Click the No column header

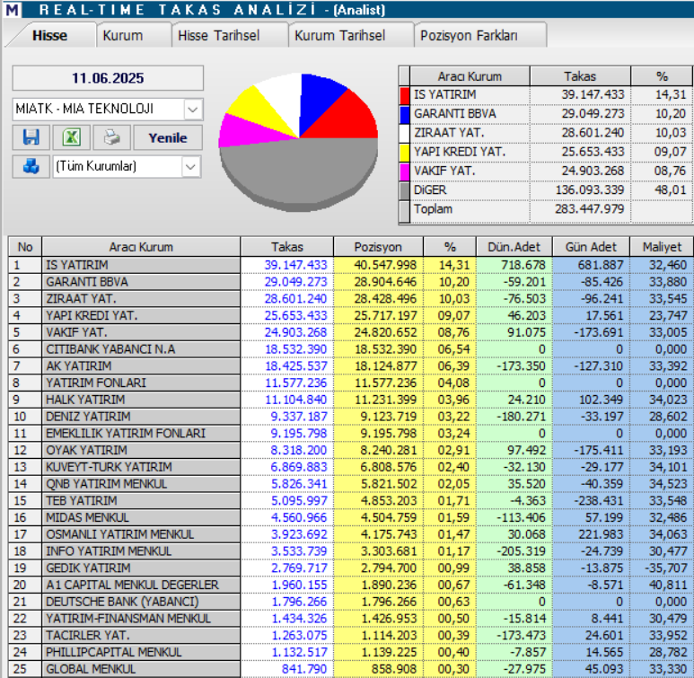point(25,247)
